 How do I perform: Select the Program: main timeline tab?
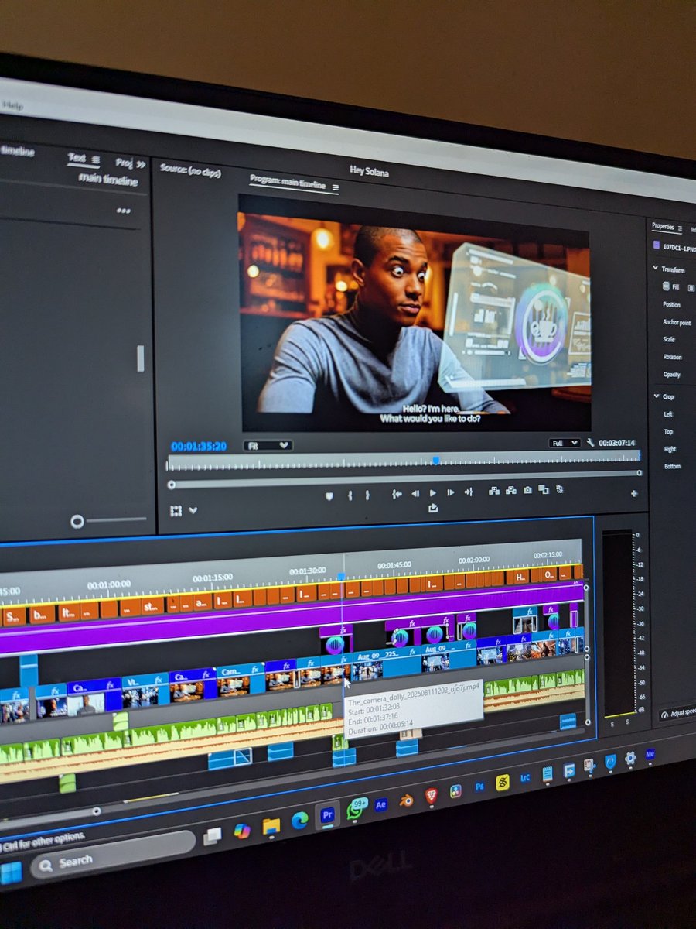click(288, 180)
